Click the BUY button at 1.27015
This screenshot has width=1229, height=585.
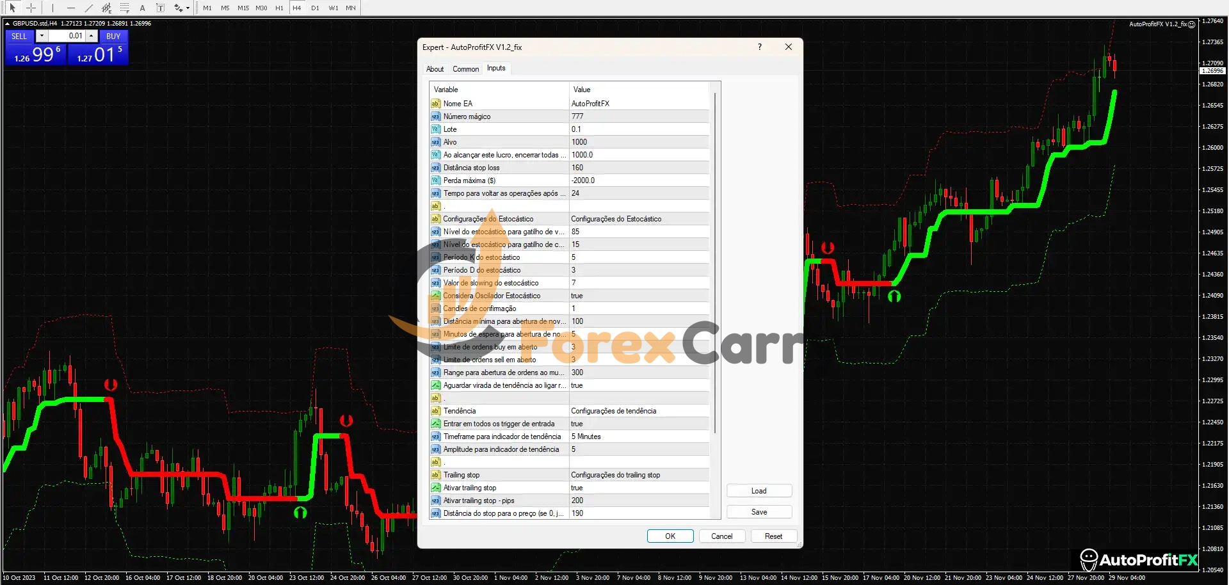(98, 54)
